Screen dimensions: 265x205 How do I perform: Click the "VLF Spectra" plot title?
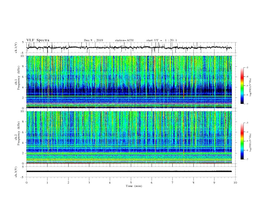38,40
